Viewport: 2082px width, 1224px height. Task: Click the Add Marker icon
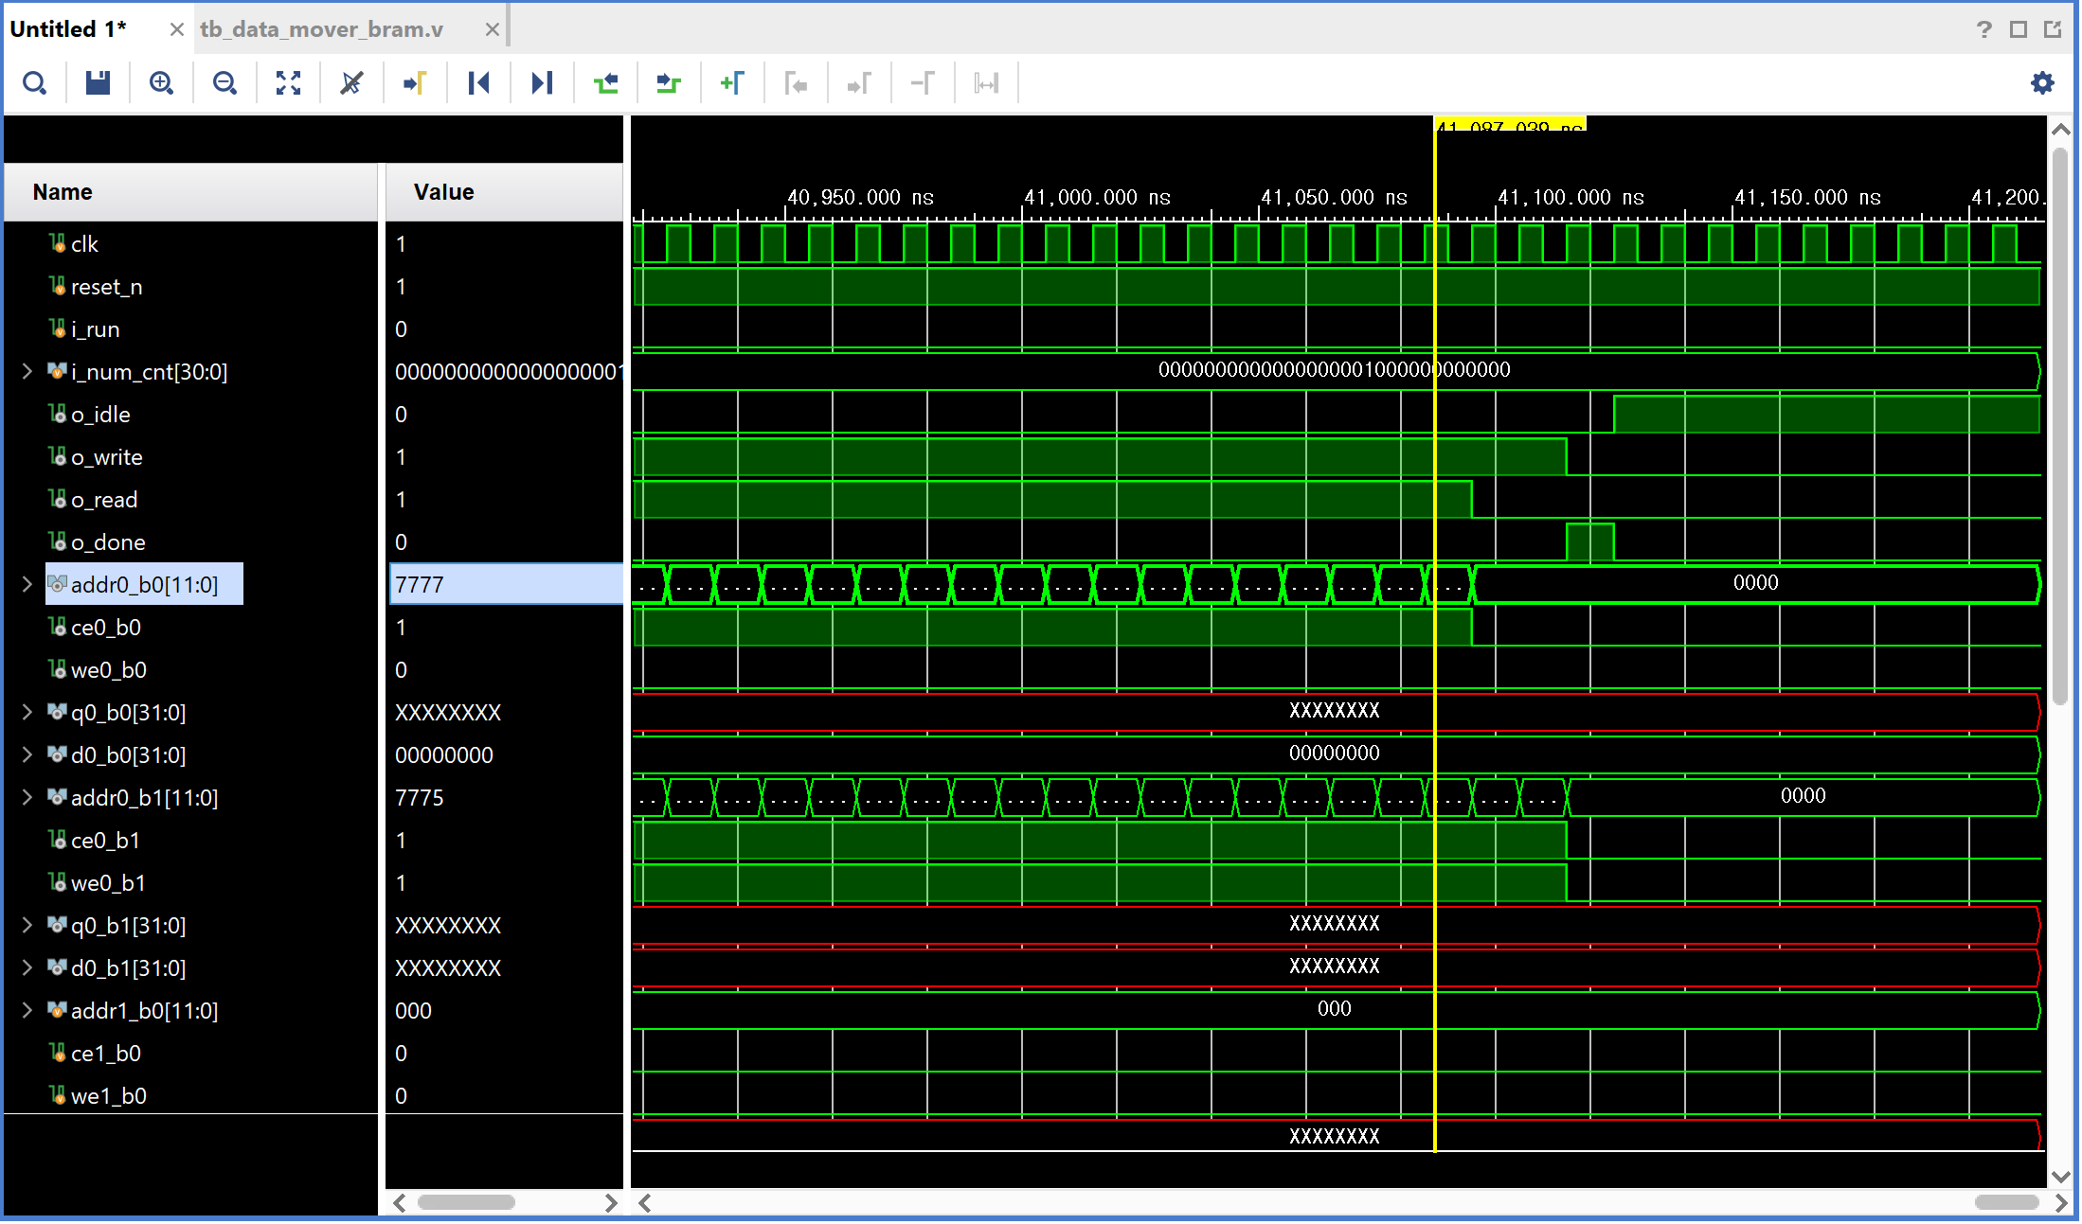[733, 83]
